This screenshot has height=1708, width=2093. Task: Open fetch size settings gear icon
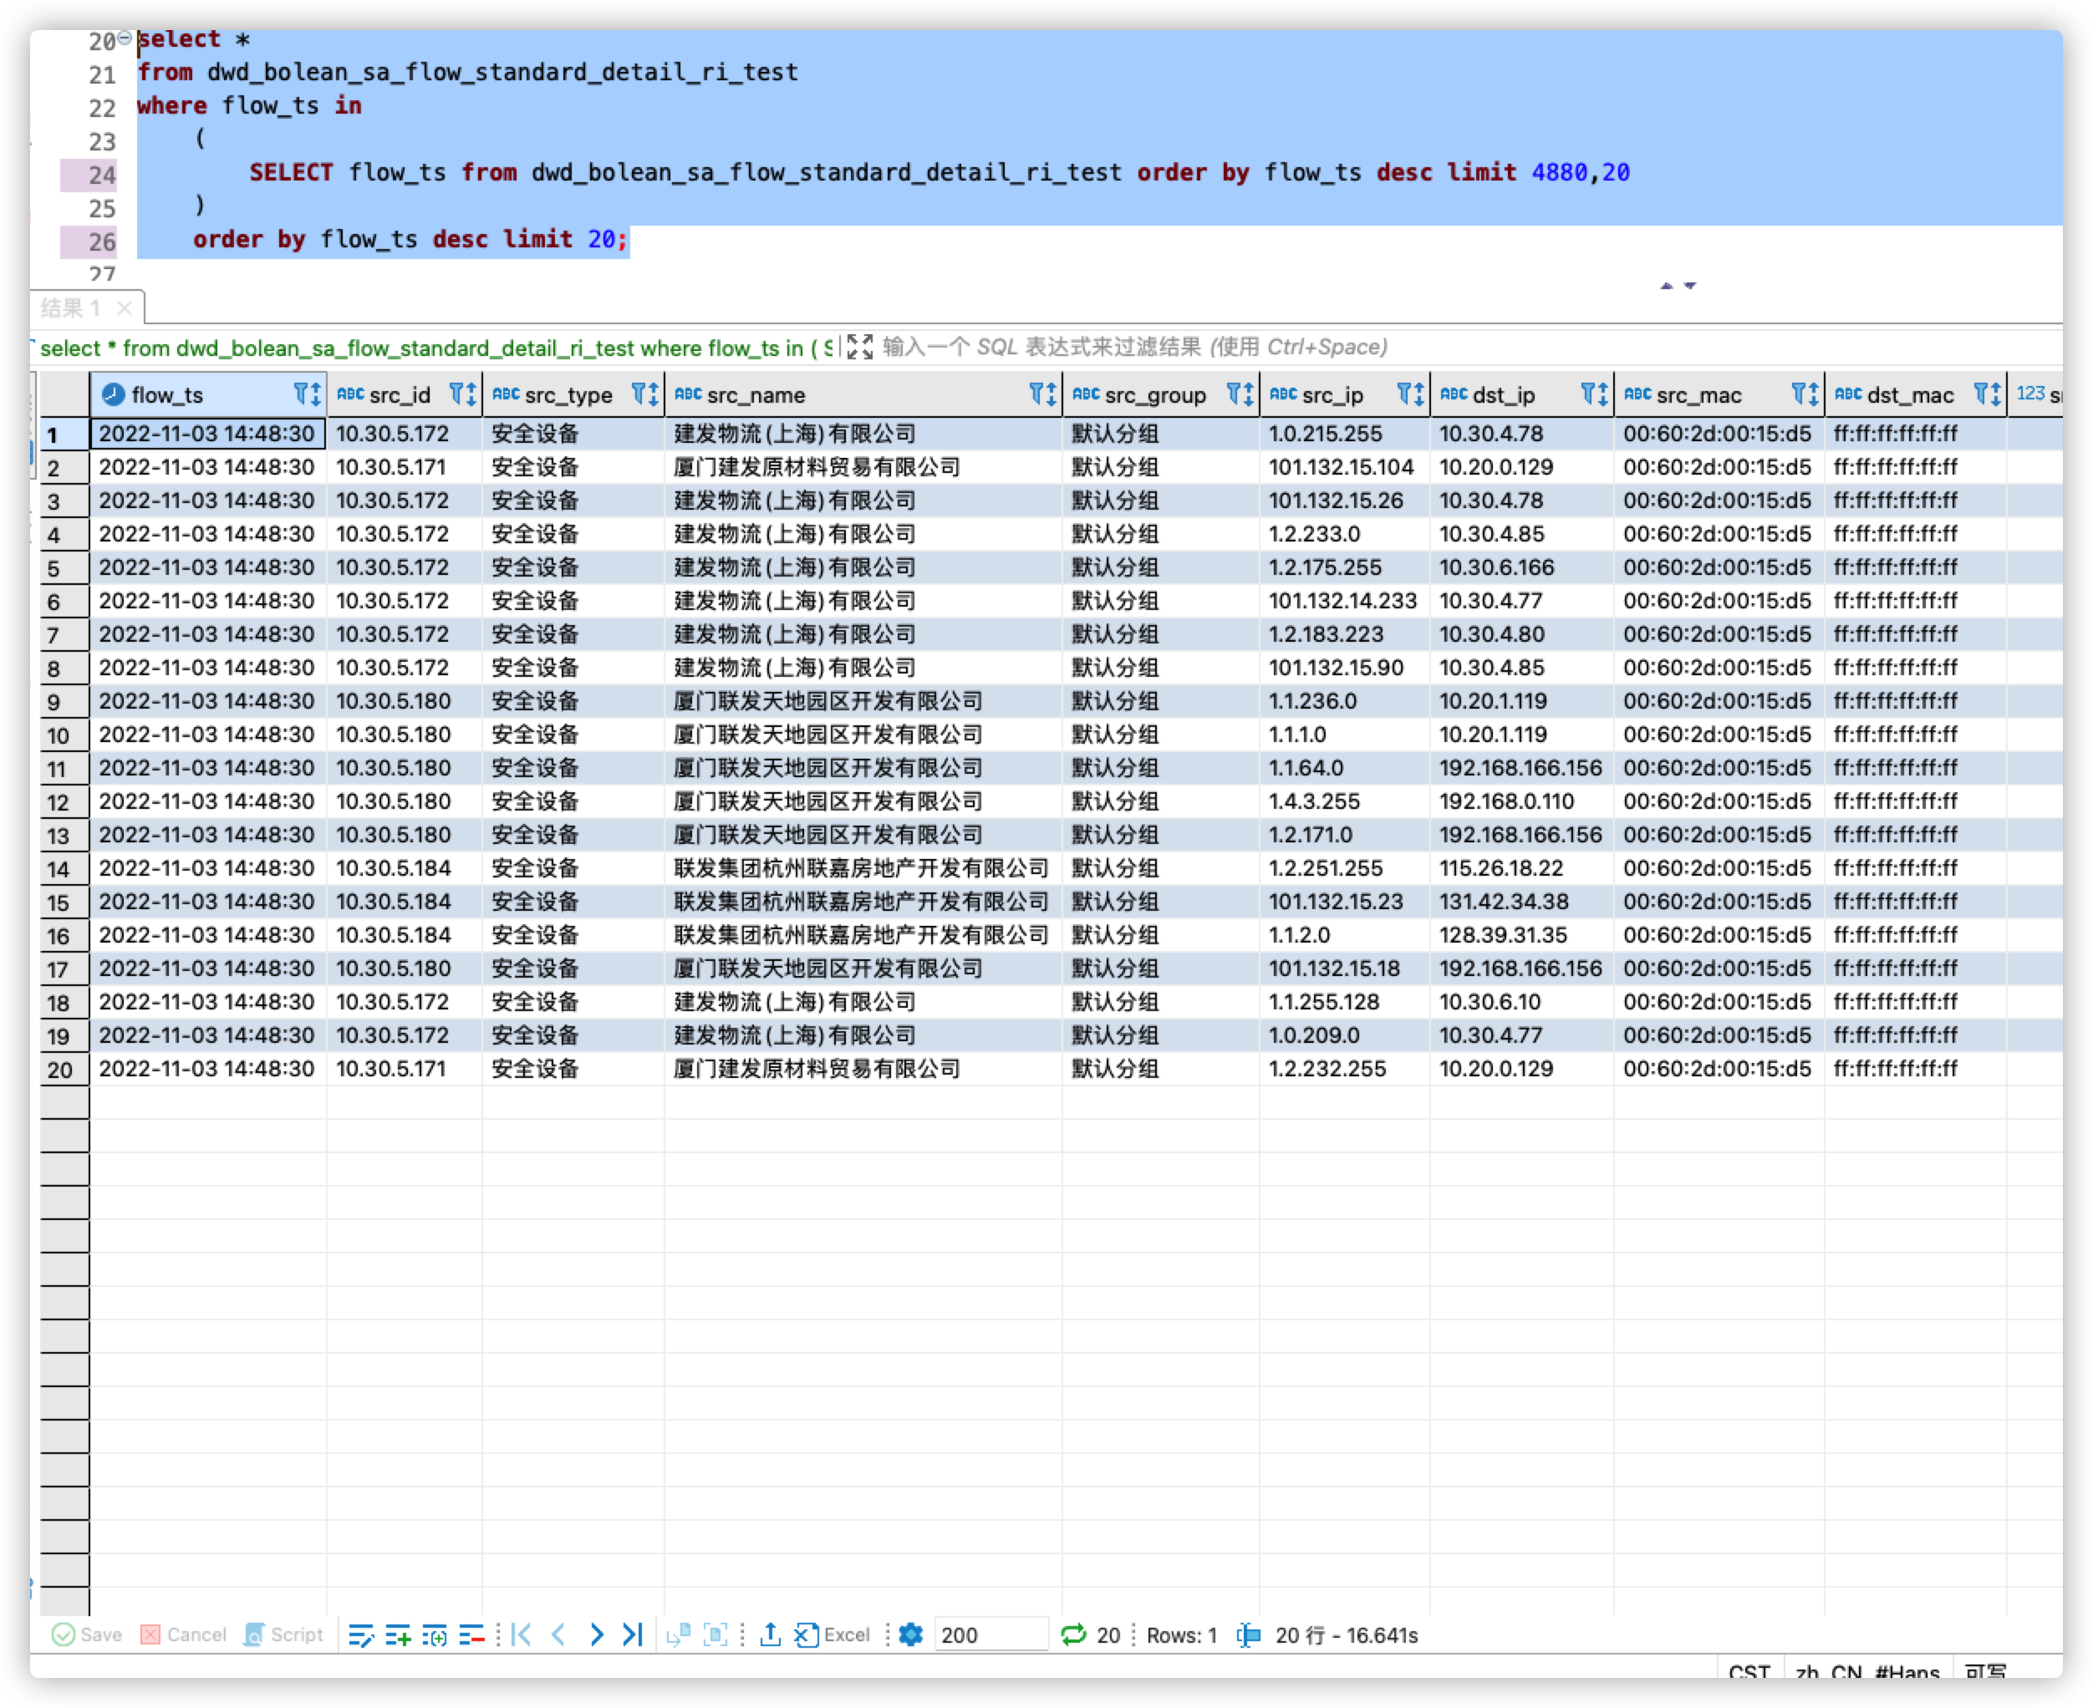pyautogui.click(x=911, y=1635)
